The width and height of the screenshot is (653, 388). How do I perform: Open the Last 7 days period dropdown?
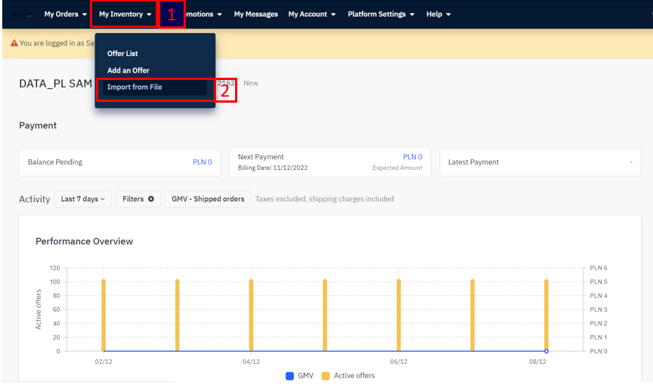83,199
